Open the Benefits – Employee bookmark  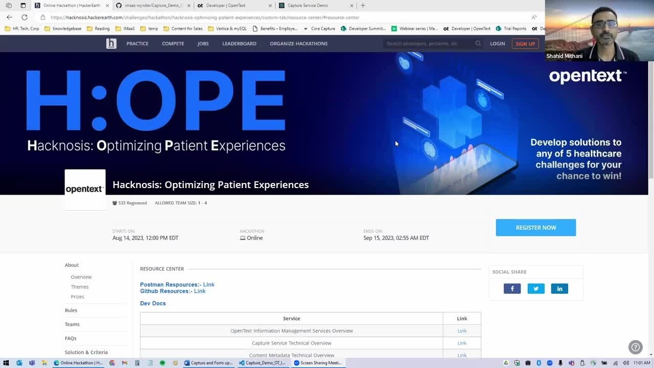click(275, 29)
